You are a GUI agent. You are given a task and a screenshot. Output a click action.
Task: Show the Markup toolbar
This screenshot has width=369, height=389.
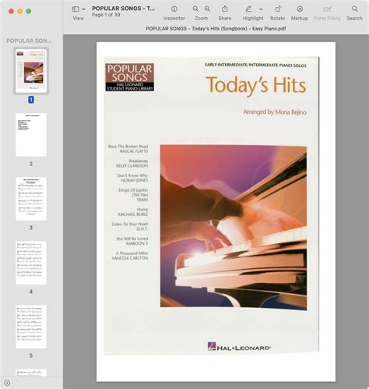point(300,9)
